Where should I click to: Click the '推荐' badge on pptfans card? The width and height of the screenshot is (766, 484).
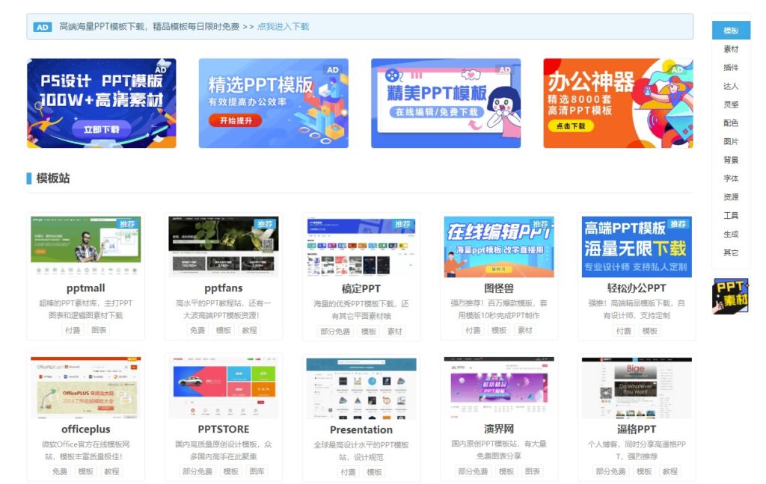coord(266,223)
